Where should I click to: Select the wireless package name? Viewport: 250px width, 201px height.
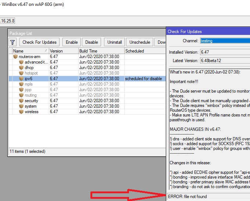[32, 112]
